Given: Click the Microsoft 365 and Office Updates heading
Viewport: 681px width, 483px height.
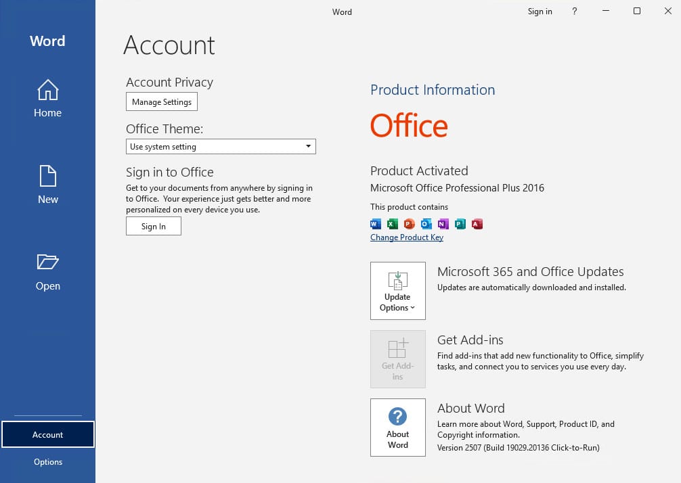Looking at the screenshot, I should pos(530,272).
